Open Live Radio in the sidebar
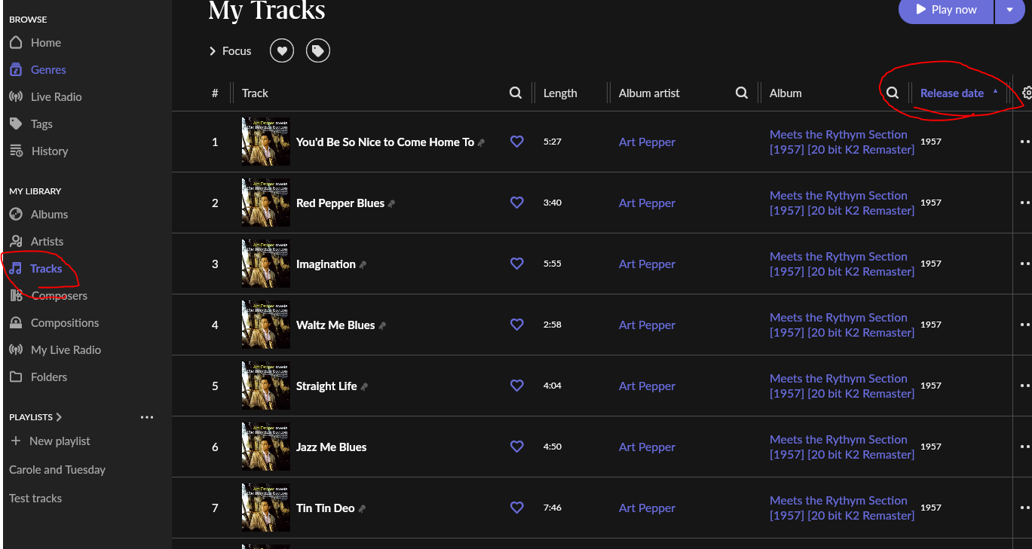Screen dimensions: 1032x549 (x=56, y=97)
